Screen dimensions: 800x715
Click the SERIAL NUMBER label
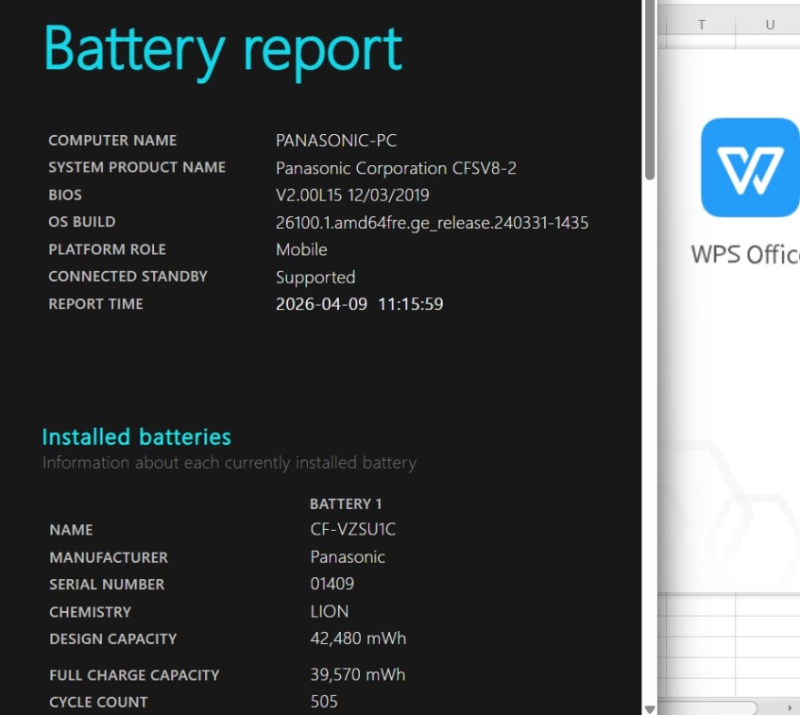[x=107, y=585]
